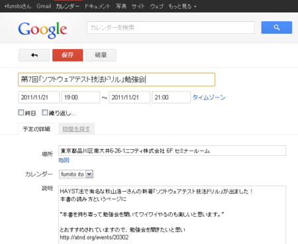Switch to the 予定の詳細 tab

36,129
